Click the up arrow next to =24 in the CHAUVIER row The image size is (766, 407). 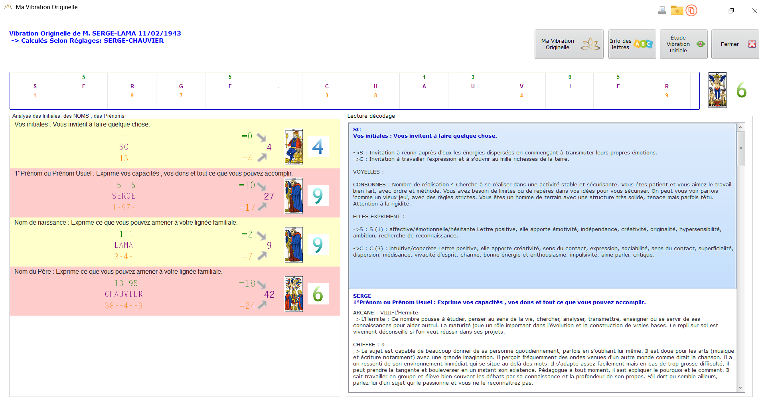pyautogui.click(x=262, y=305)
